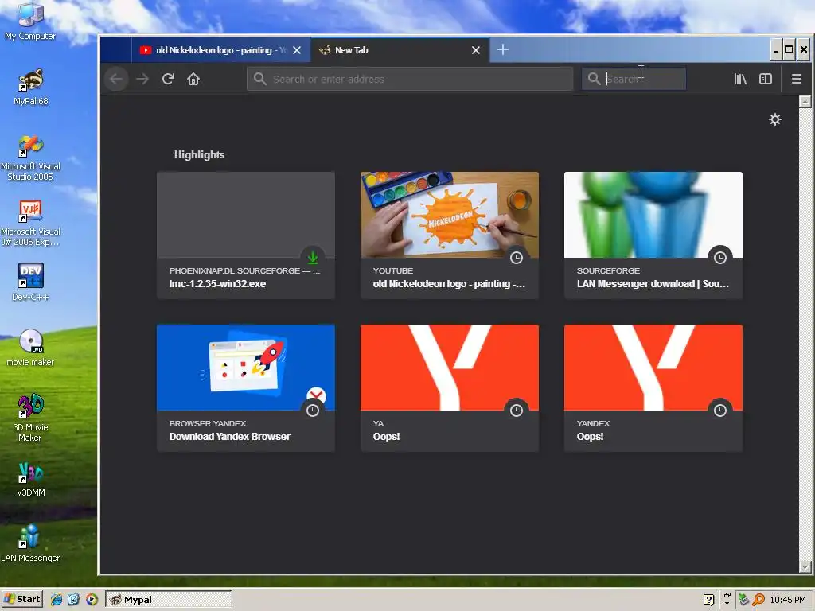Open the YA Oops! highlight card
The image size is (815, 611).
pyautogui.click(x=450, y=388)
